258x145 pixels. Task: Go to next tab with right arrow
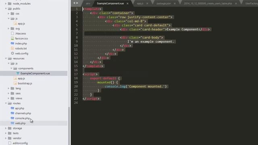(77, 3)
